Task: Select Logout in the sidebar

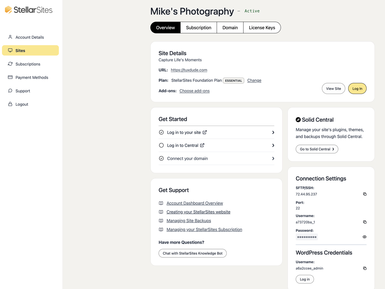Action: click(30, 104)
